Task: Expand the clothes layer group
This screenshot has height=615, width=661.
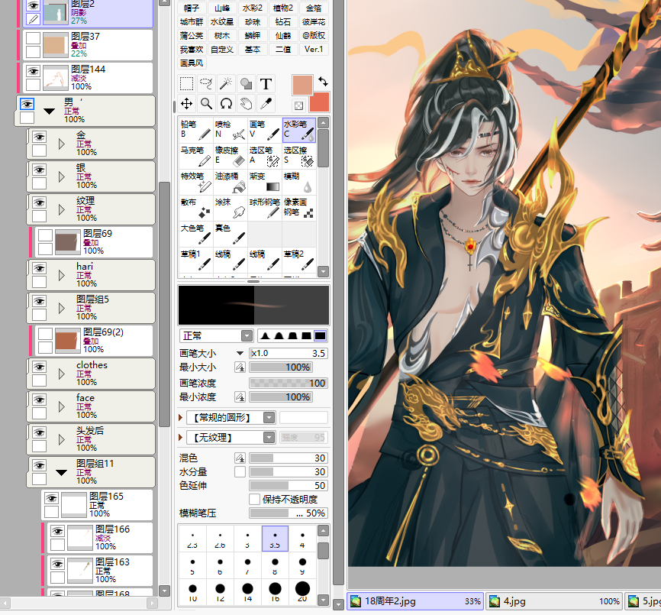Action: click(x=62, y=374)
